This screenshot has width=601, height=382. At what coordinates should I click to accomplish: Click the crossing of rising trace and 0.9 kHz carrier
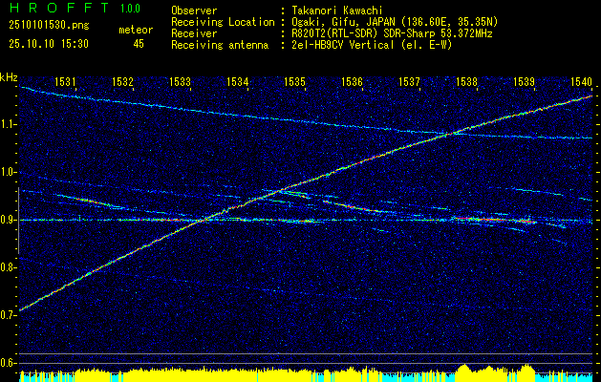204,220
